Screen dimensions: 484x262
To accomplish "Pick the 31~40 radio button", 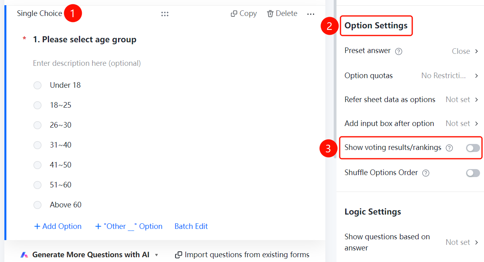I will [37, 145].
